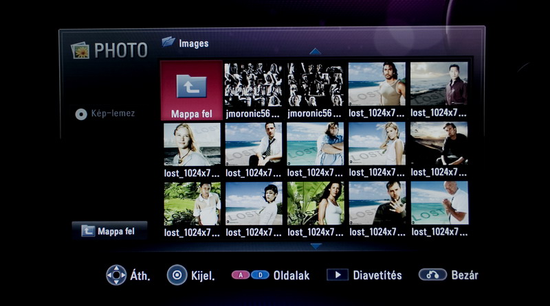The image size is (550, 306).
Task: Click the blue D button
Action: [x=261, y=275]
